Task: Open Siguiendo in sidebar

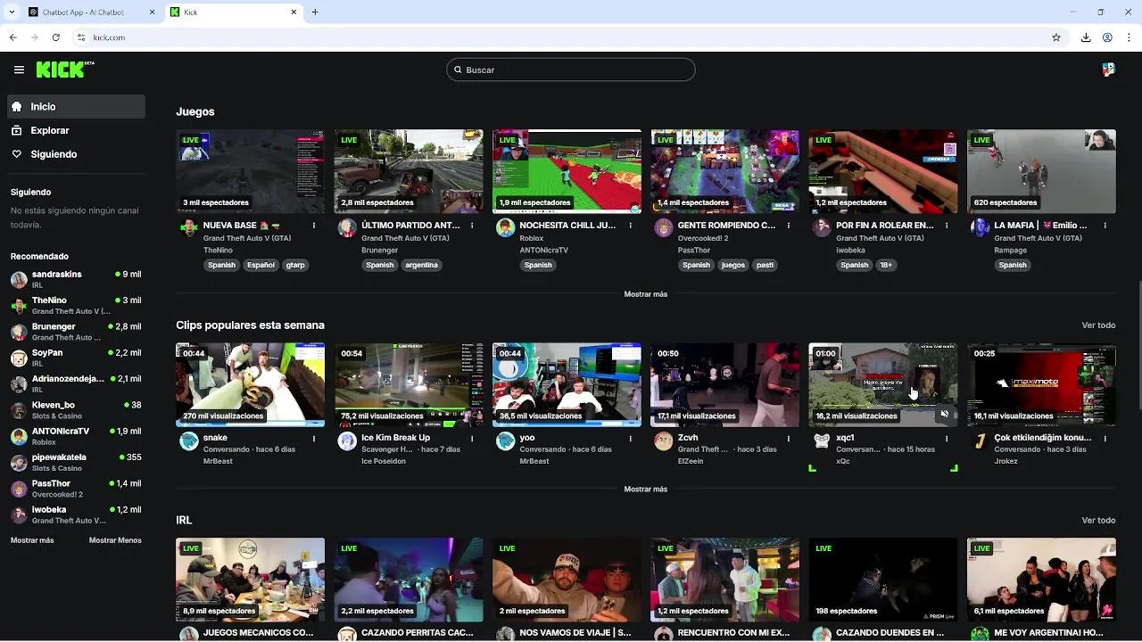Action: [x=76, y=154]
